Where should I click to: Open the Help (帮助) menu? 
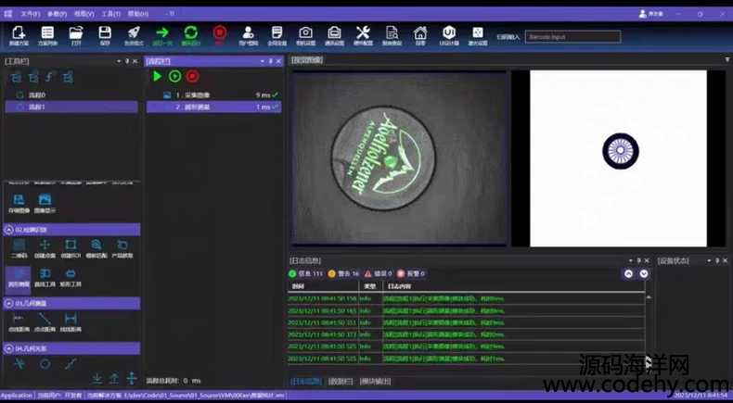point(138,14)
